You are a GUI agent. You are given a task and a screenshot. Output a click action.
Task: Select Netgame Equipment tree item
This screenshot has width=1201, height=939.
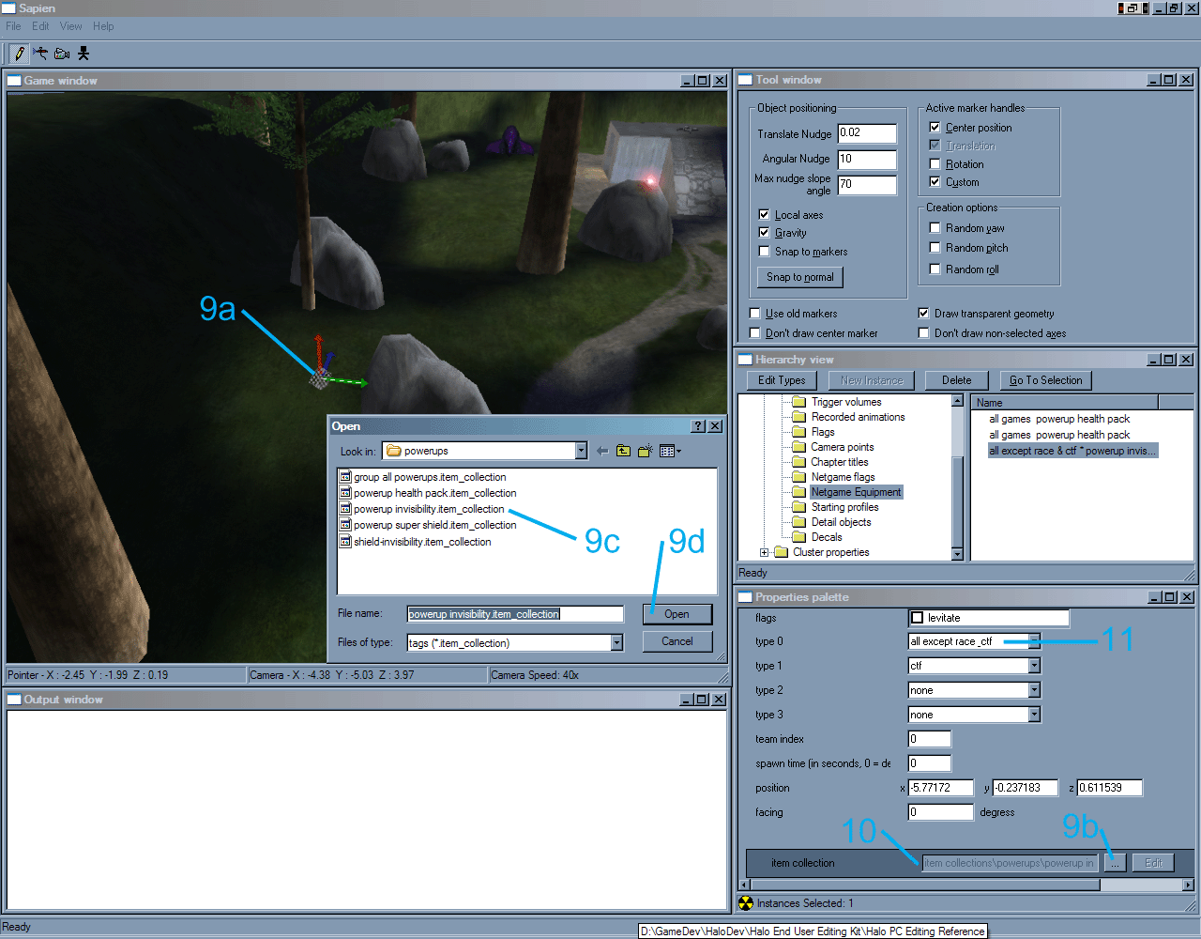(856, 492)
